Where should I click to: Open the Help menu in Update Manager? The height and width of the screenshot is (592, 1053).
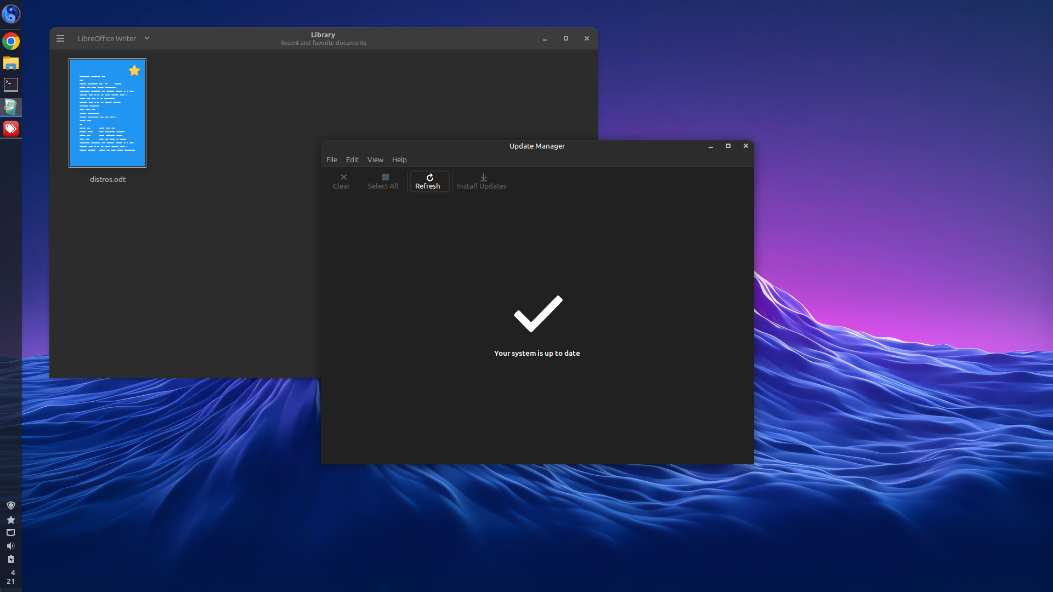[399, 160]
